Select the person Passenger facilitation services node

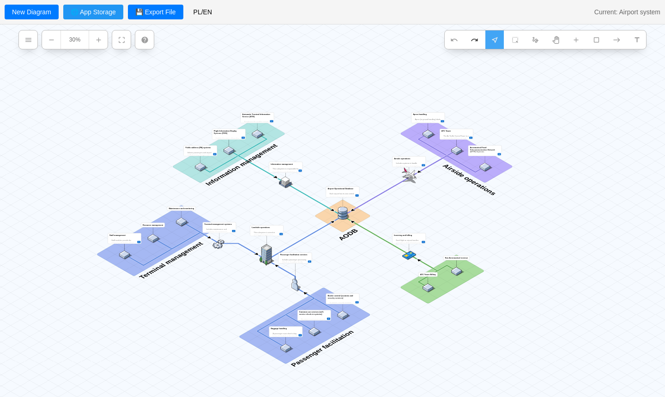(x=296, y=284)
